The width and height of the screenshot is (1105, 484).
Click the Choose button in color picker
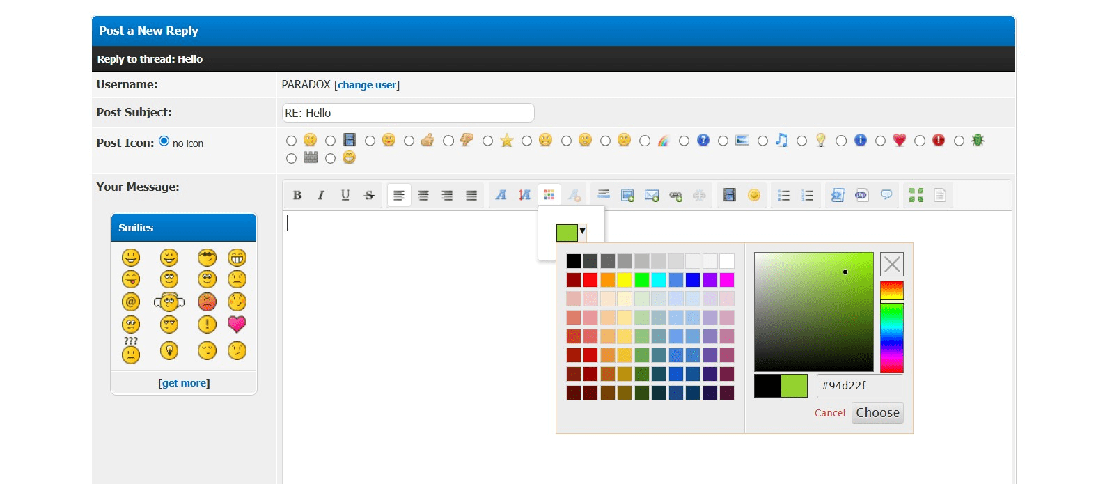[877, 413]
